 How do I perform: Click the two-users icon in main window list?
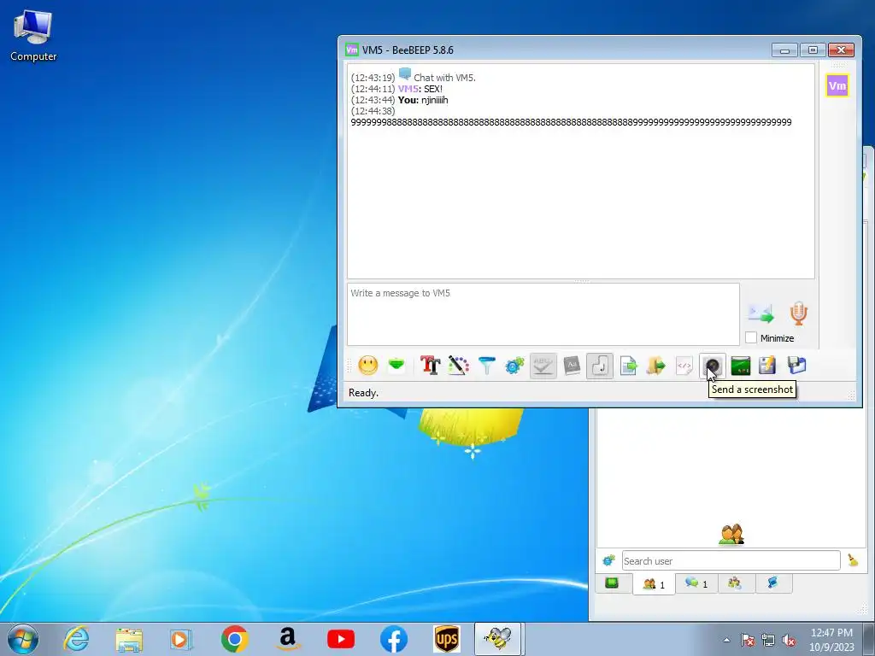(x=731, y=535)
